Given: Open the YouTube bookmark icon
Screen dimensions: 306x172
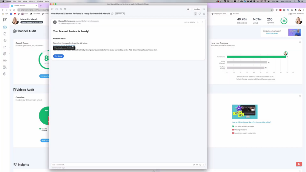Looking at the screenshot, I should 15,14.
